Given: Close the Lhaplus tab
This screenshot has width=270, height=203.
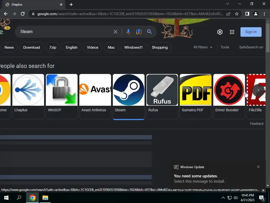Looking at the screenshot, I should (x=61, y=4).
